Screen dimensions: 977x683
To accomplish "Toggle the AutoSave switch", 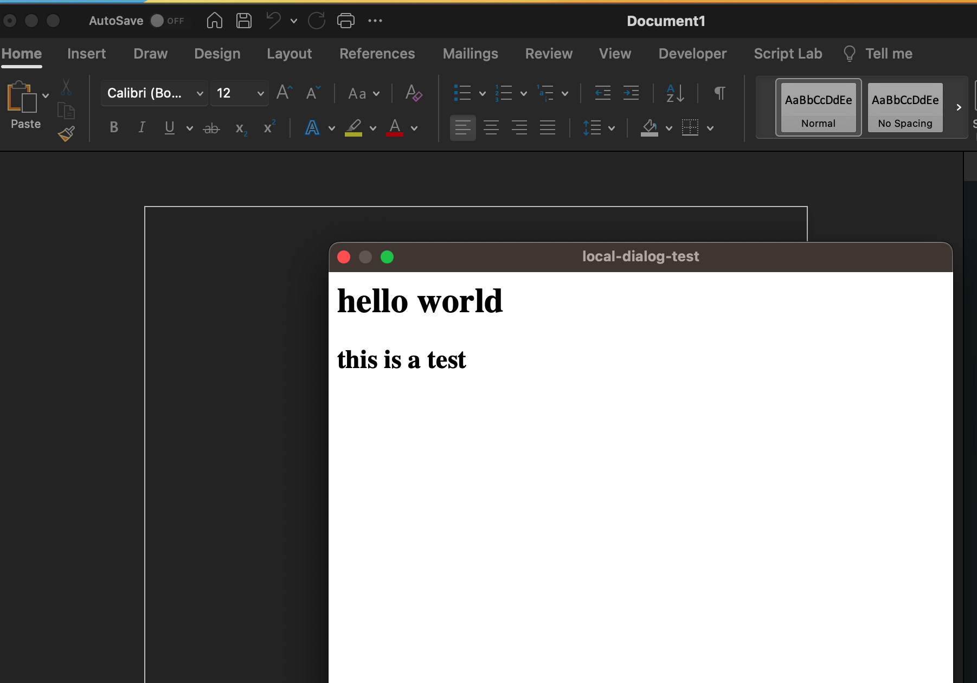I will 157,21.
